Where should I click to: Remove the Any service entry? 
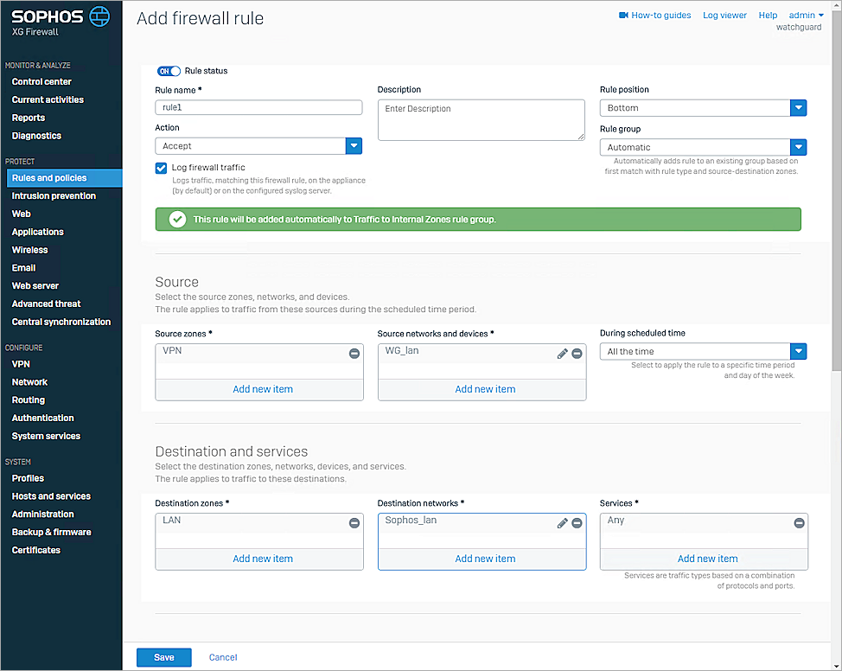(x=798, y=522)
